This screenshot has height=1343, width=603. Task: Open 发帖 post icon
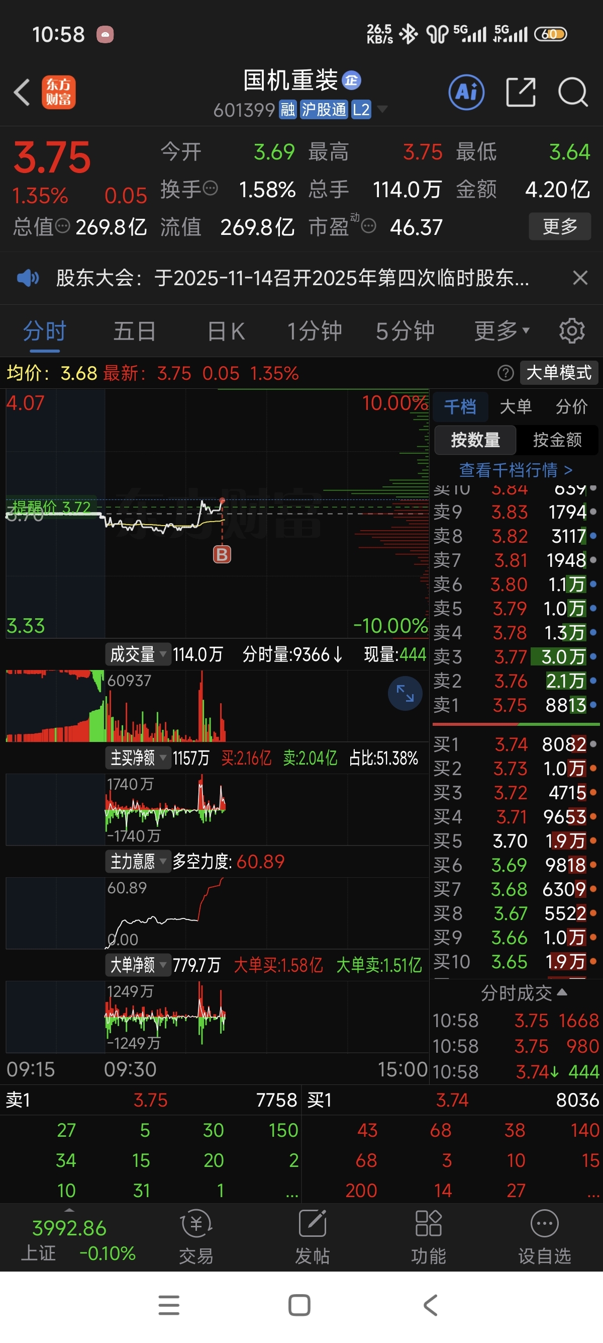point(313,1237)
